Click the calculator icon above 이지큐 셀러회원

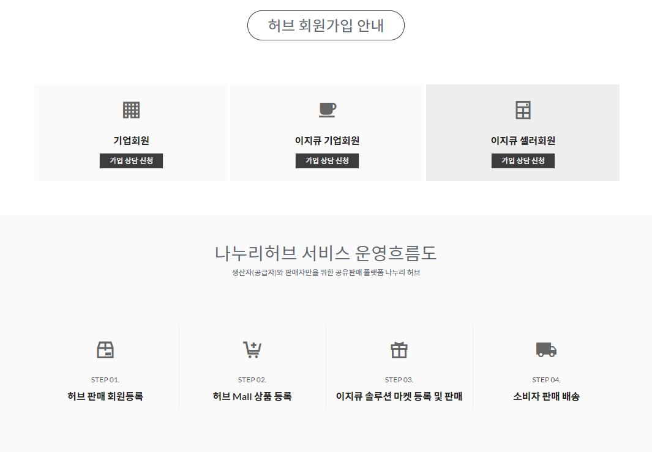click(523, 110)
